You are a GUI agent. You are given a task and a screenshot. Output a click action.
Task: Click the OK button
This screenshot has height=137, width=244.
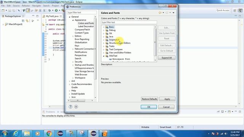tap(149, 107)
